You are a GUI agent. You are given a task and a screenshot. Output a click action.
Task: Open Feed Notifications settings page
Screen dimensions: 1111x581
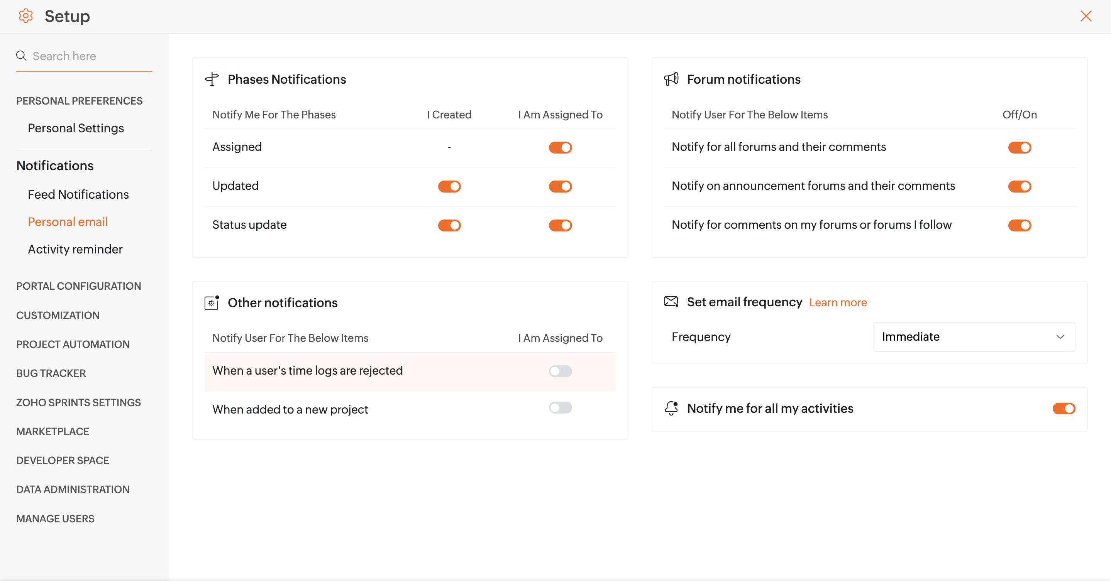click(x=78, y=194)
